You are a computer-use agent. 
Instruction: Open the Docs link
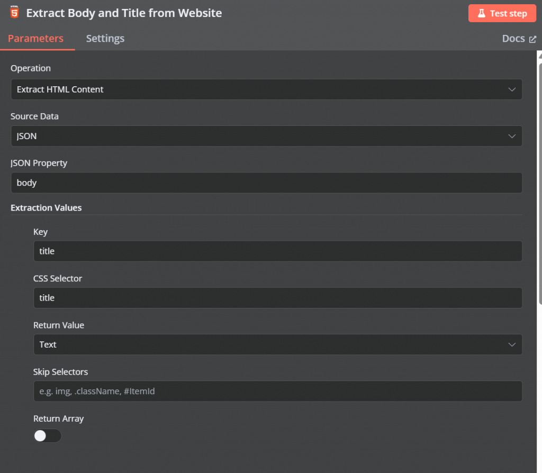click(513, 39)
